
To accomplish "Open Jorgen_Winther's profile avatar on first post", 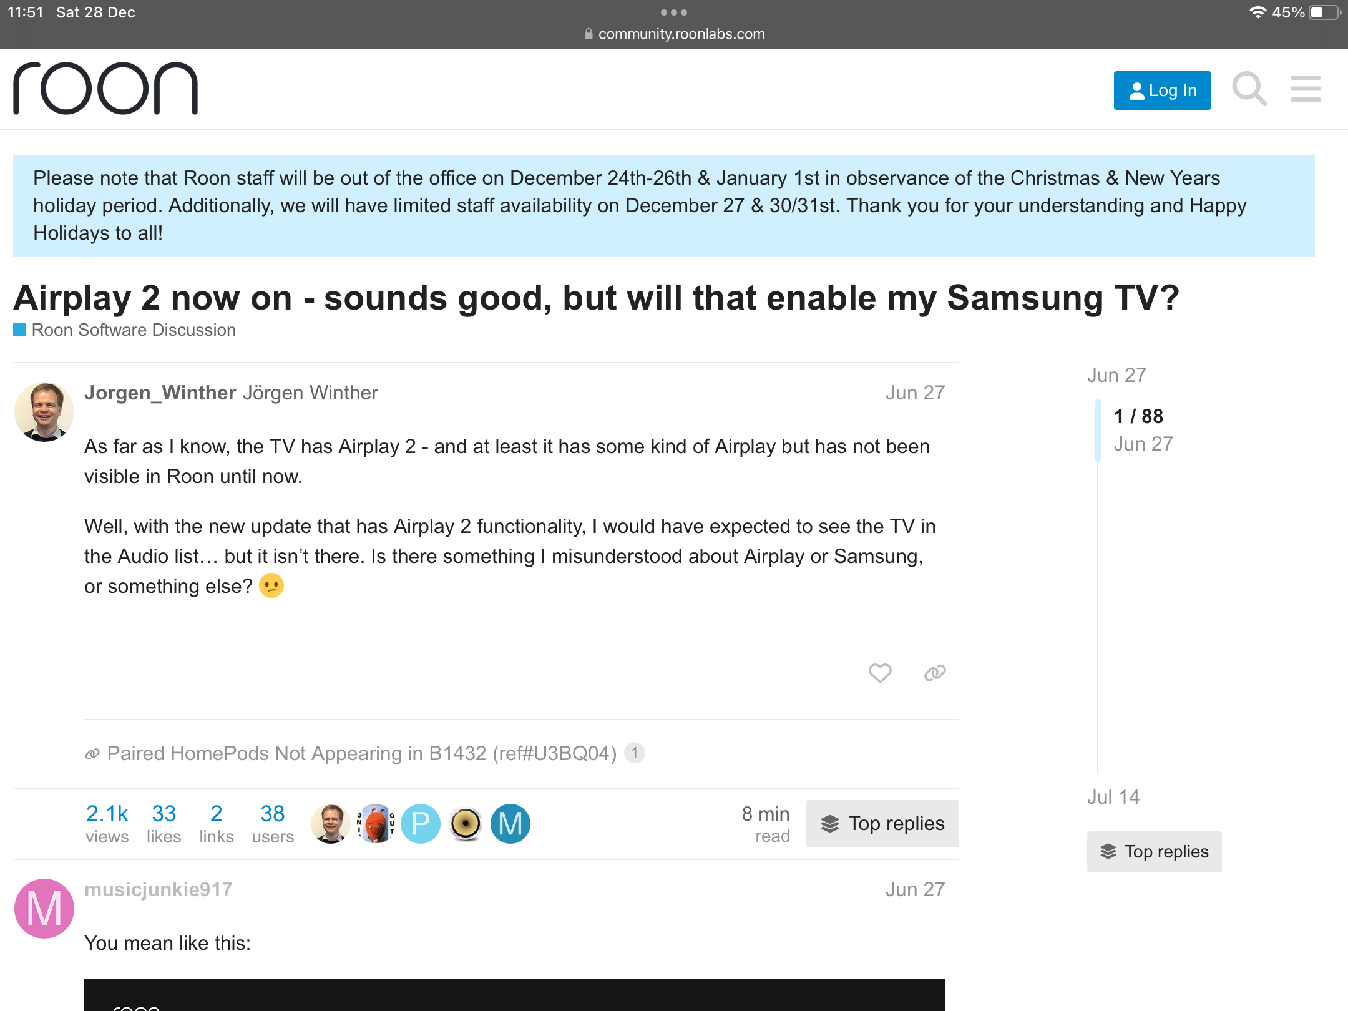I will click(x=44, y=412).
